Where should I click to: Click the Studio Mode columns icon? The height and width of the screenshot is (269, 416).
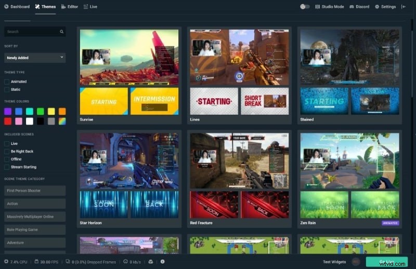pos(317,7)
